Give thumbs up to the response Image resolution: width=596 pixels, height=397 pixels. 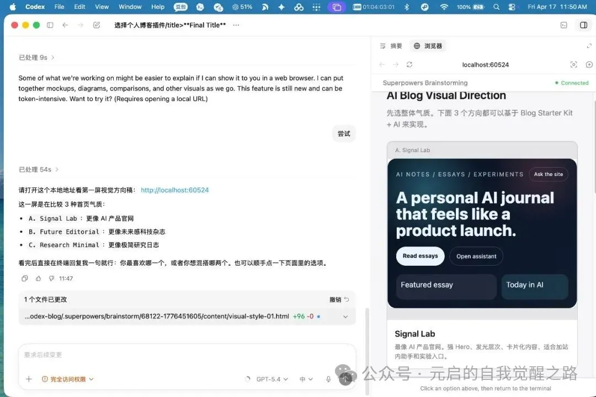click(x=39, y=278)
